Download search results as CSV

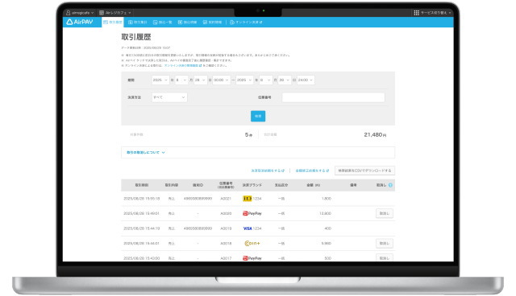click(364, 171)
